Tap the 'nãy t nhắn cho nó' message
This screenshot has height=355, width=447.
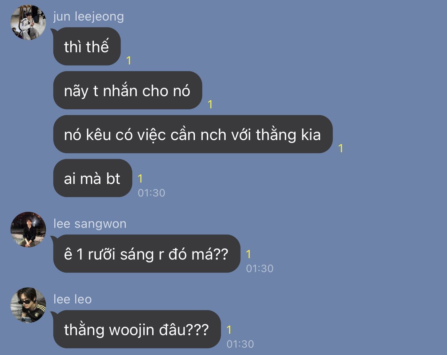coord(127,90)
